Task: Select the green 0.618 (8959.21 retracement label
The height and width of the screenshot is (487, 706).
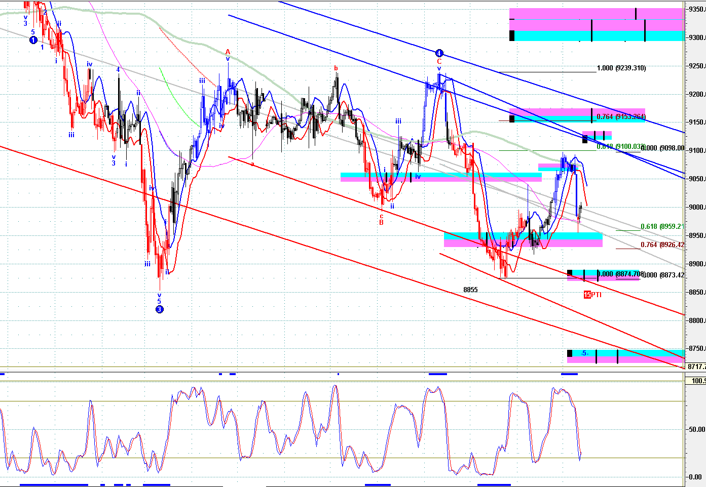Action: (x=662, y=227)
